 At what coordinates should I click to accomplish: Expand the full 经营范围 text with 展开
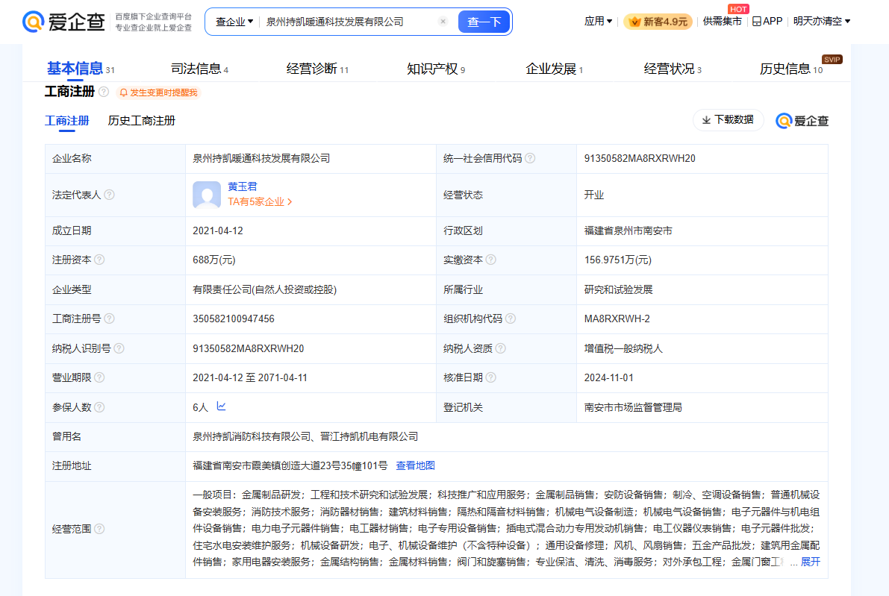click(x=810, y=562)
